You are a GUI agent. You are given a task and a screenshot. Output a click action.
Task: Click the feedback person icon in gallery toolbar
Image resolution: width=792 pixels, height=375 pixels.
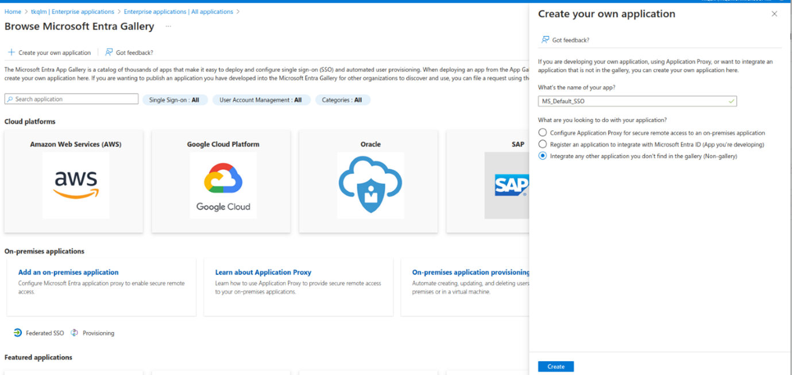tap(109, 52)
